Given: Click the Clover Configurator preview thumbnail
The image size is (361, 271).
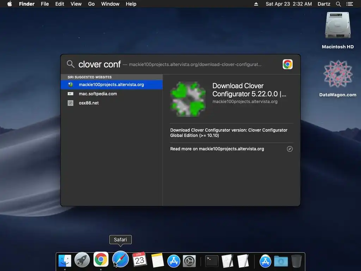Looking at the screenshot, I should pos(188,99).
